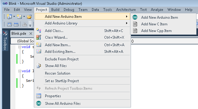Open the File menu
Image resolution: width=198 pixels, height=109 pixels.
pos(7,10)
